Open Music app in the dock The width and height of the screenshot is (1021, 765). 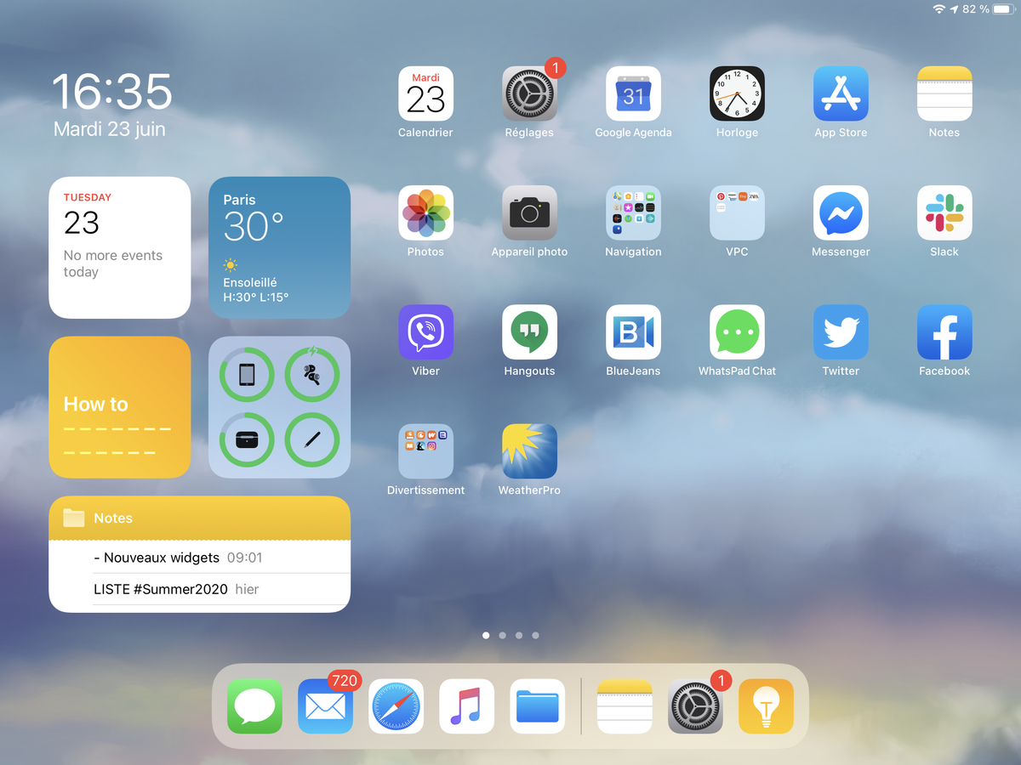(466, 705)
